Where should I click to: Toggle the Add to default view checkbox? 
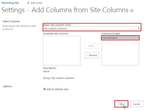(x=44, y=89)
